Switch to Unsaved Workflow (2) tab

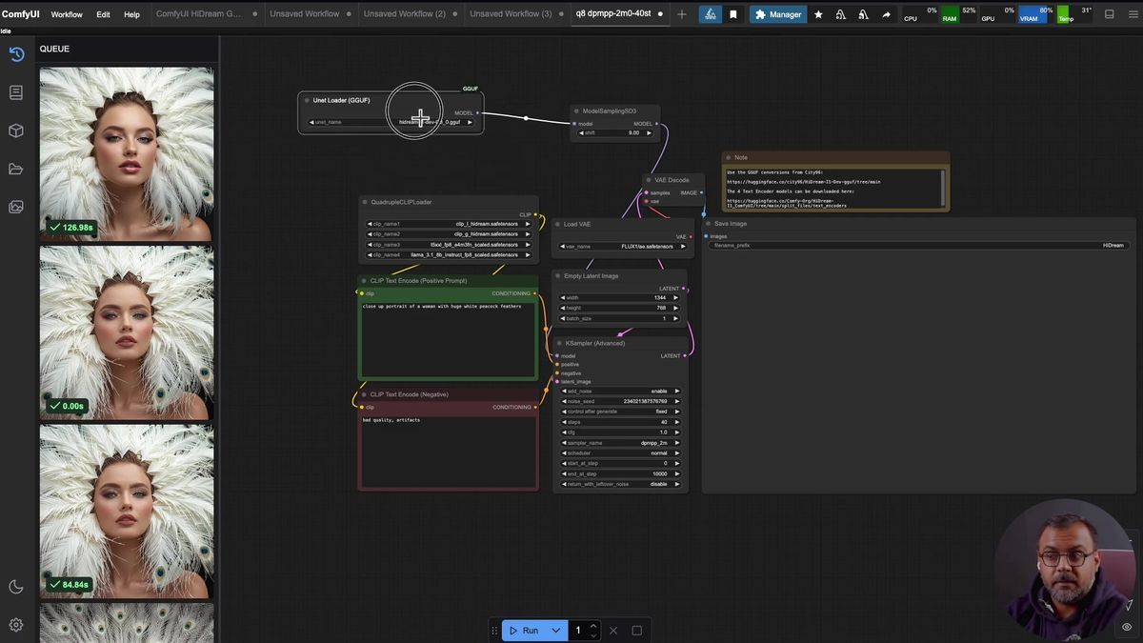point(405,14)
